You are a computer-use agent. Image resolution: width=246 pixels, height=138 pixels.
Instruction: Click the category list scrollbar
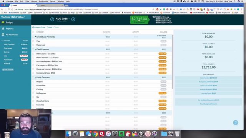173,62
